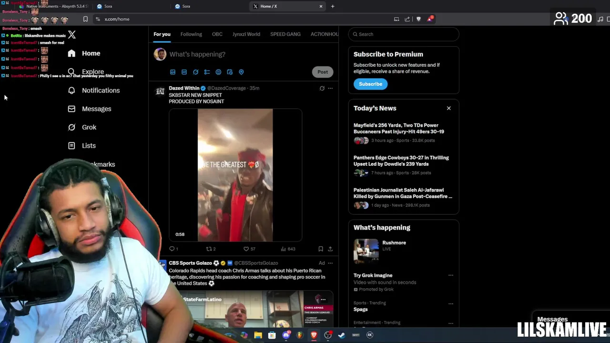Close the Home / X browser tab
Viewport: 610px width, 343px height.
[x=321, y=6]
